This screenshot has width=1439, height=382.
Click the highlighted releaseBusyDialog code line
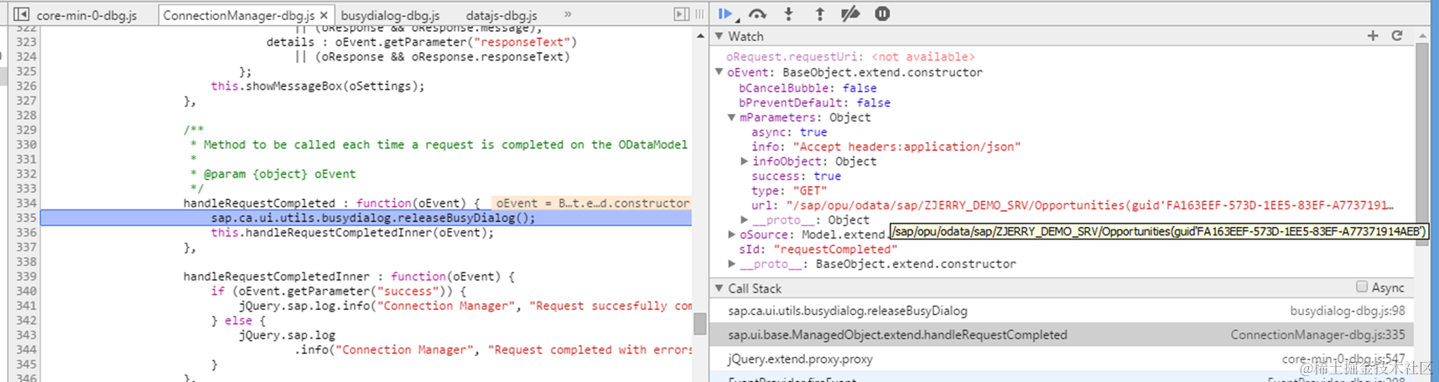(x=372, y=218)
